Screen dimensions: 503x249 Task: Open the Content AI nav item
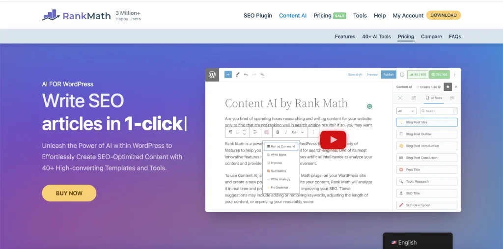point(293,15)
